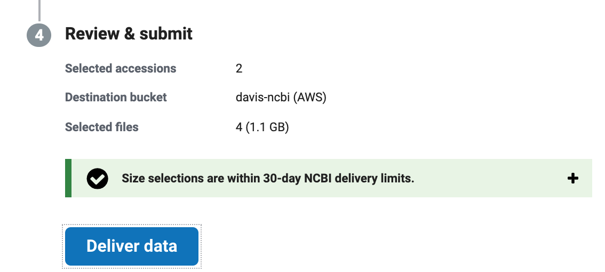This screenshot has height=272, width=605.
Task: Click the file count before "(1.1 GB)"
Action: click(239, 127)
